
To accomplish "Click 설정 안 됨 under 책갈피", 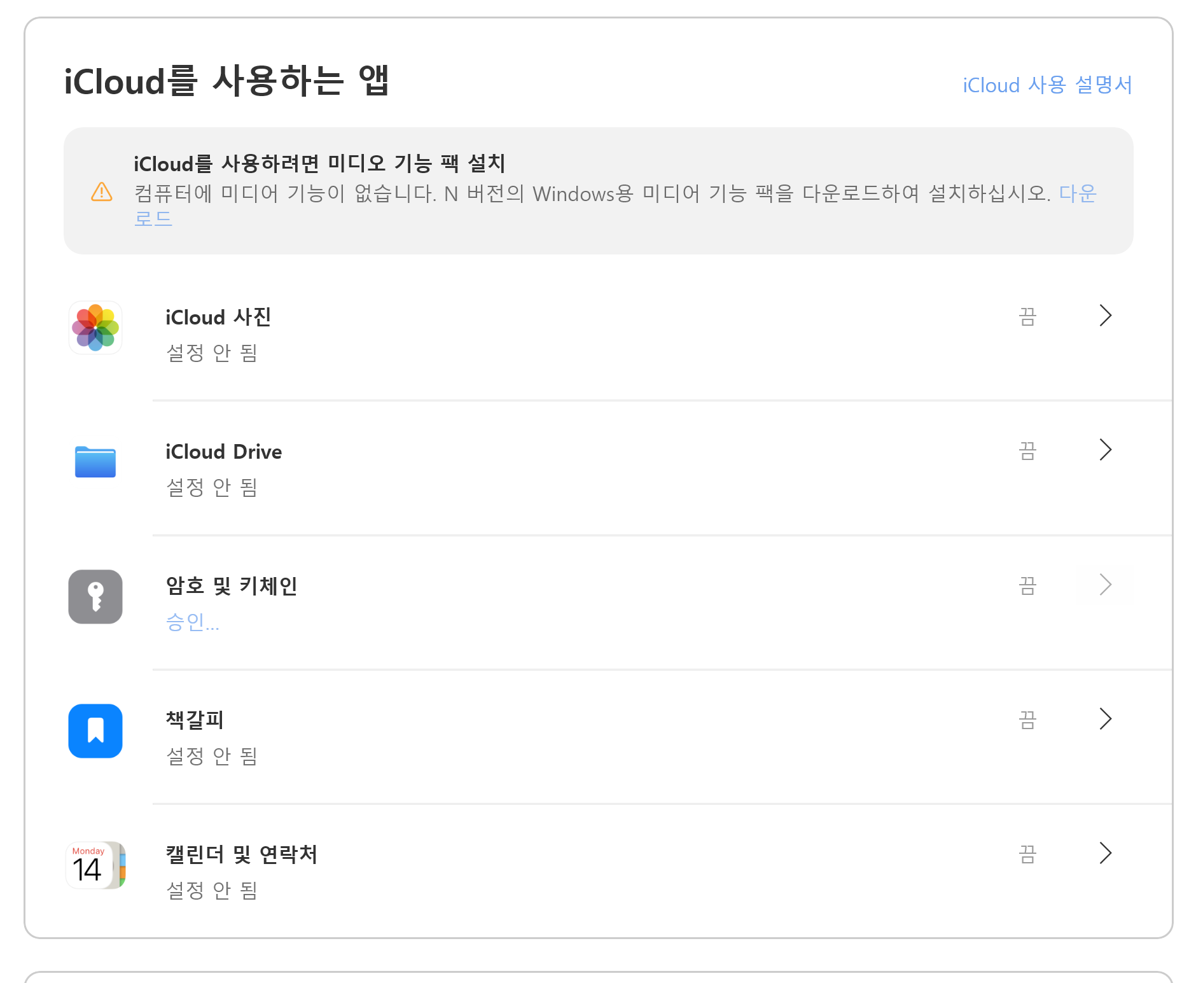I will [x=212, y=756].
